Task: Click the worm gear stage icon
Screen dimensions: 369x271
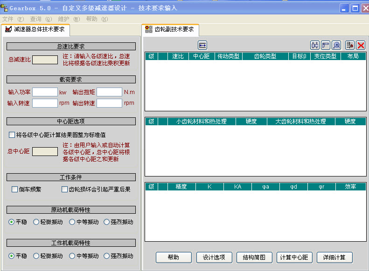Action: 336,45
